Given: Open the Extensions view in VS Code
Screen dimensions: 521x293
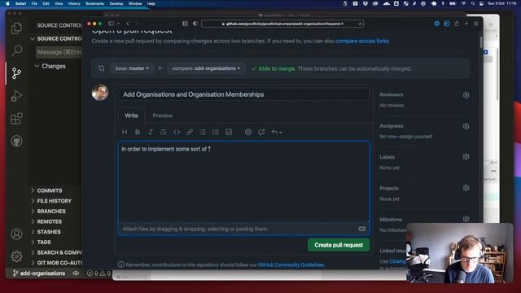Looking at the screenshot, I should [x=16, y=119].
